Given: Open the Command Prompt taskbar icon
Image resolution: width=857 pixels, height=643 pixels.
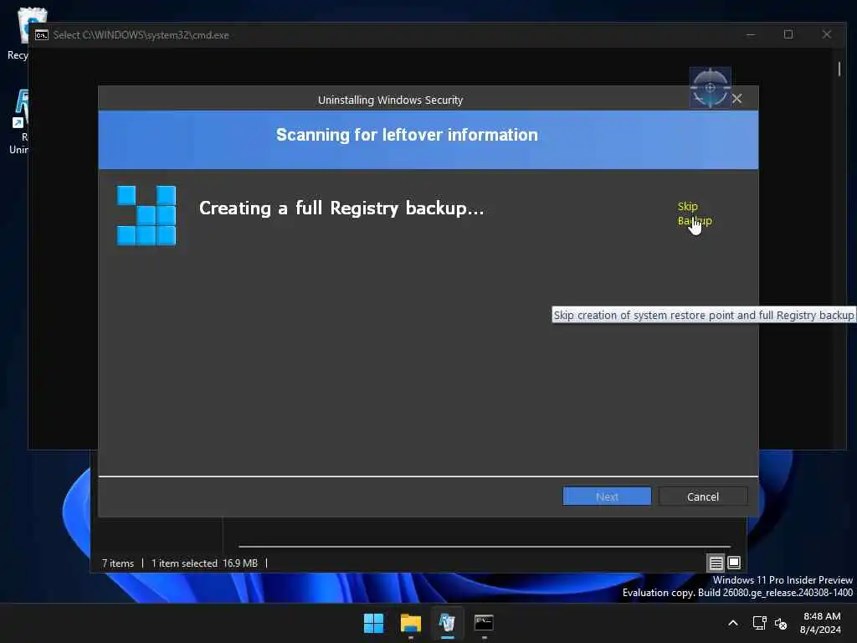Looking at the screenshot, I should coord(484,623).
